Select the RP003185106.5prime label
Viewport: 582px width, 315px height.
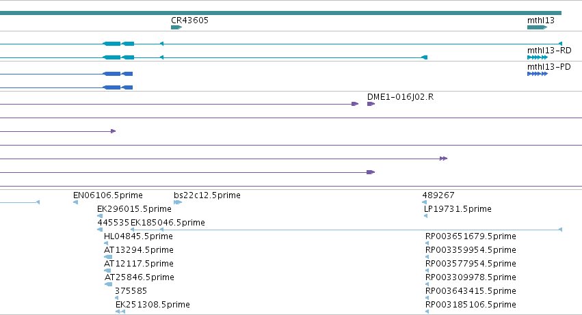coord(471,305)
